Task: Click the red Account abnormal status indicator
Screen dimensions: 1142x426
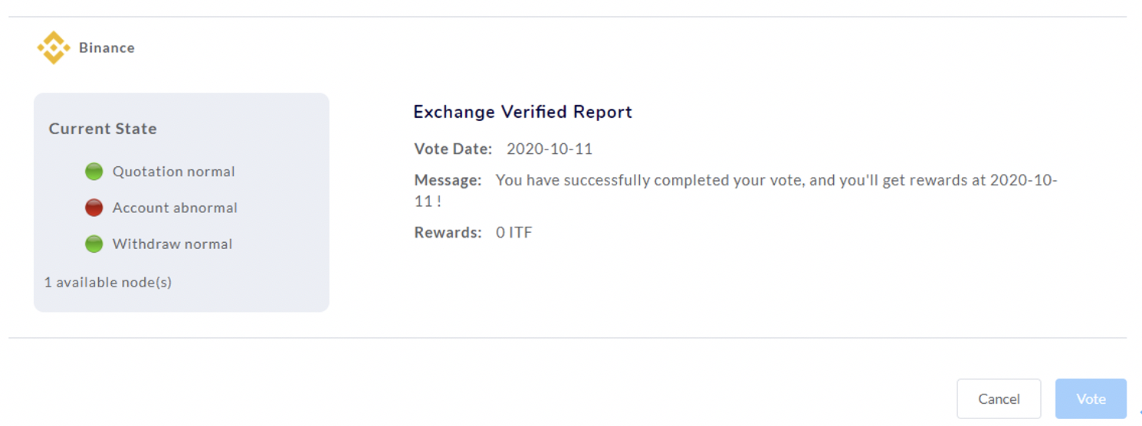Action: coord(94,208)
